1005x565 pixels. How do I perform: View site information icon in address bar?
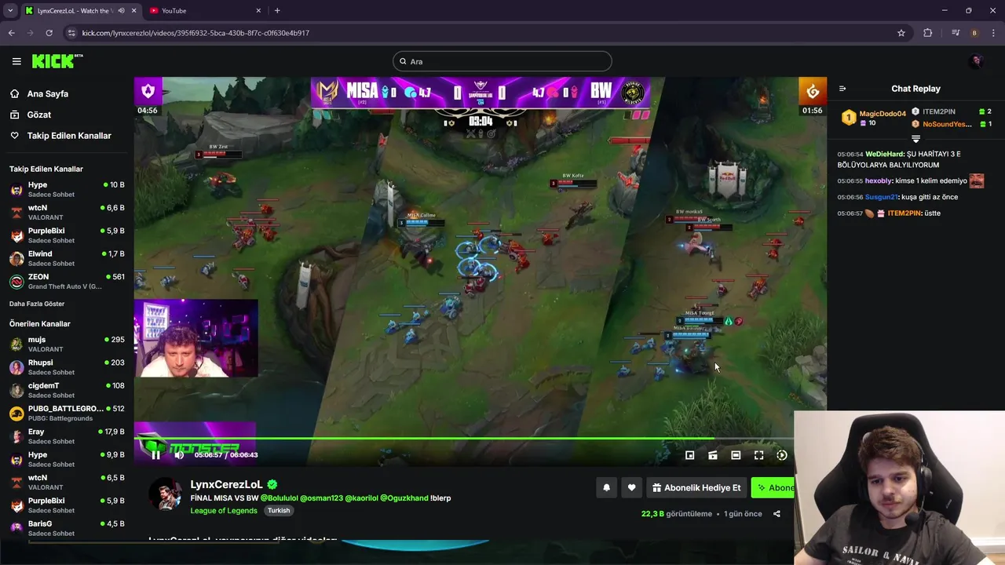click(72, 33)
